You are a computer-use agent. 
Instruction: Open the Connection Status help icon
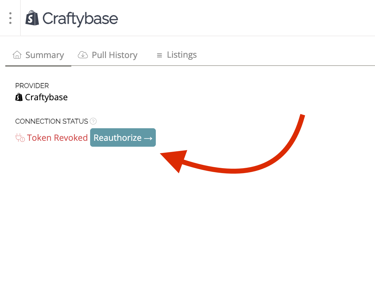(x=93, y=121)
